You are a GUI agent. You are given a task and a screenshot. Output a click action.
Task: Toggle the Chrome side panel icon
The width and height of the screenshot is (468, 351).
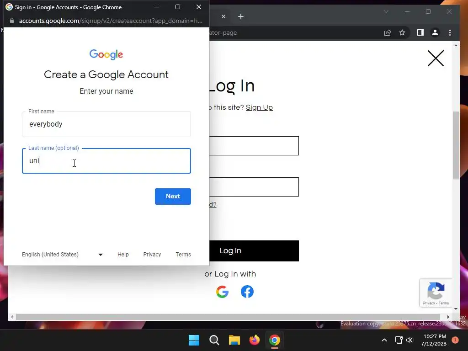pyautogui.click(x=420, y=32)
